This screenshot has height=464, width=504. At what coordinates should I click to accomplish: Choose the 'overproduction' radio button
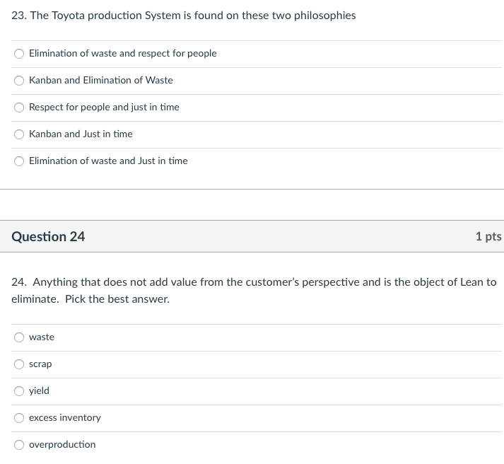[19, 445]
